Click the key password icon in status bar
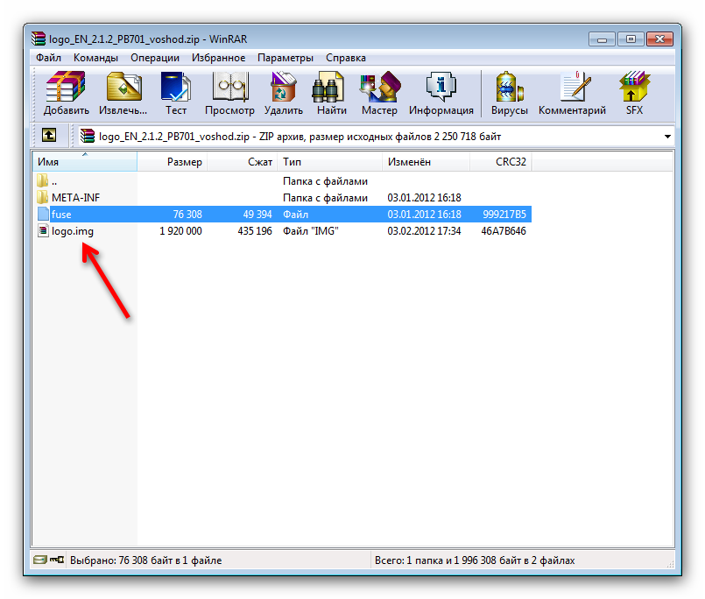 (x=57, y=560)
